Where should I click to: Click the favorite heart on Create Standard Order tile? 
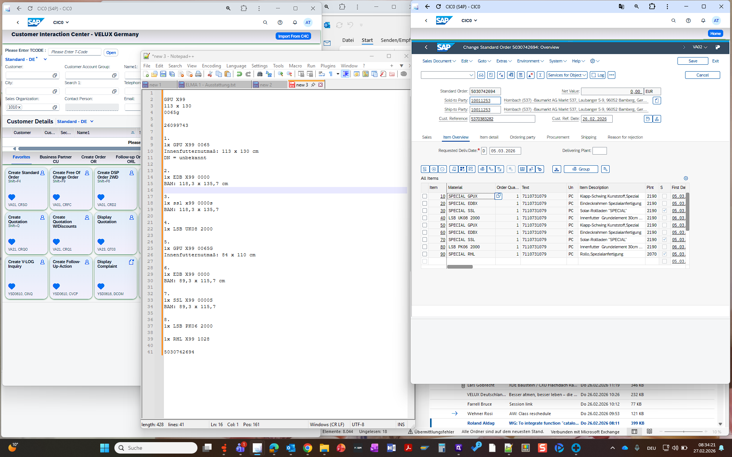tap(12, 197)
